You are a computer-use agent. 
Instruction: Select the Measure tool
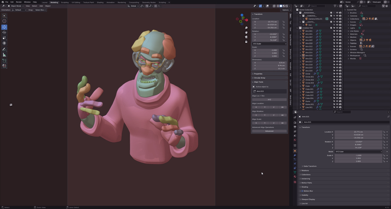pyautogui.click(x=4, y=55)
